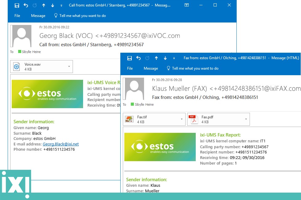Image resolution: width=301 pixels, height=200 pixels.
Task: Click sender Klaus Mueller (FAX) address
Action: (226, 88)
